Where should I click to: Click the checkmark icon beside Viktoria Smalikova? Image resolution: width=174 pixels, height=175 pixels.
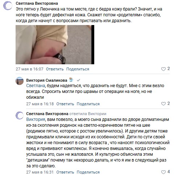(78, 80)
